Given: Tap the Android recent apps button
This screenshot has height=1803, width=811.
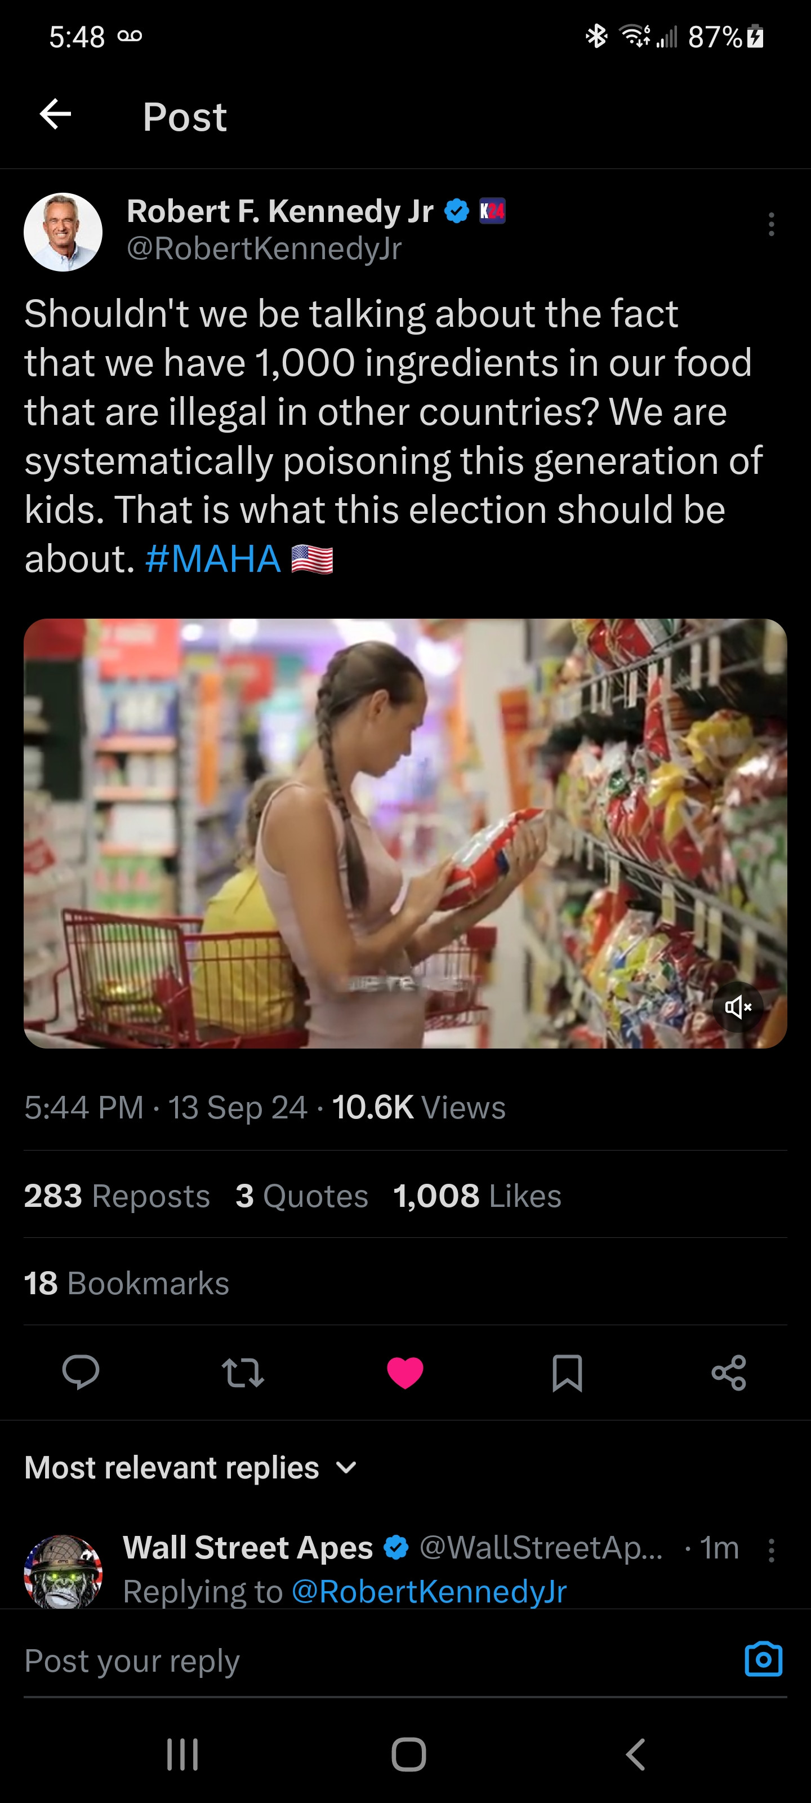Looking at the screenshot, I should click(182, 1754).
